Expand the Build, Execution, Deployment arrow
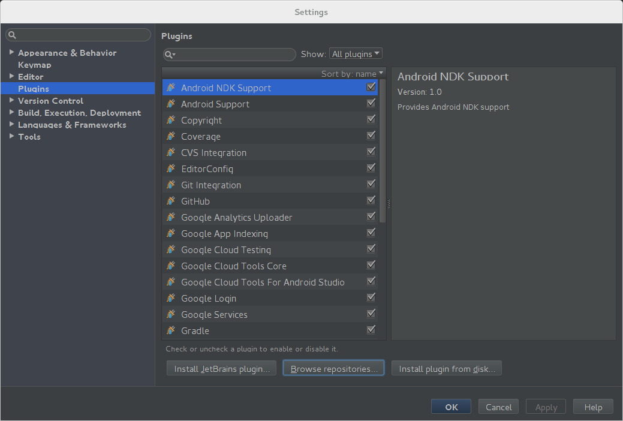 (x=11, y=112)
